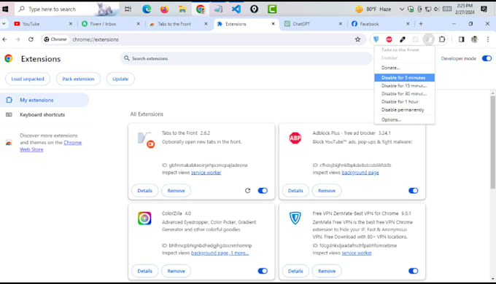The width and height of the screenshot is (496, 284).
Task: Click the green C app taskbar icon
Action: pyautogui.click(x=272, y=9)
